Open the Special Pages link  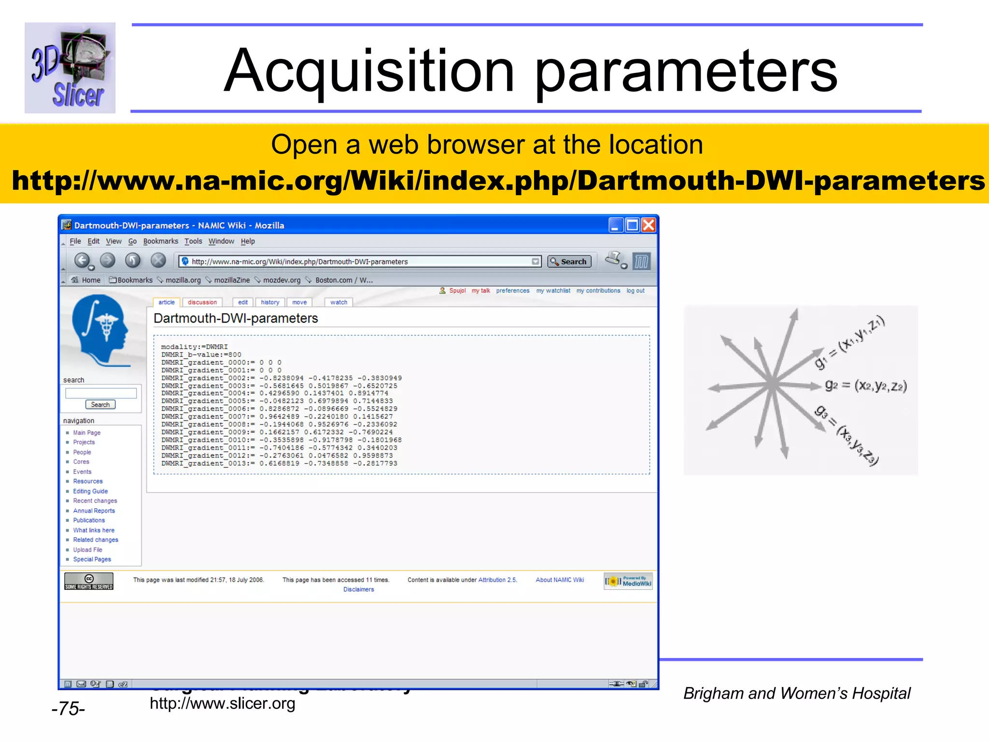coord(92,559)
